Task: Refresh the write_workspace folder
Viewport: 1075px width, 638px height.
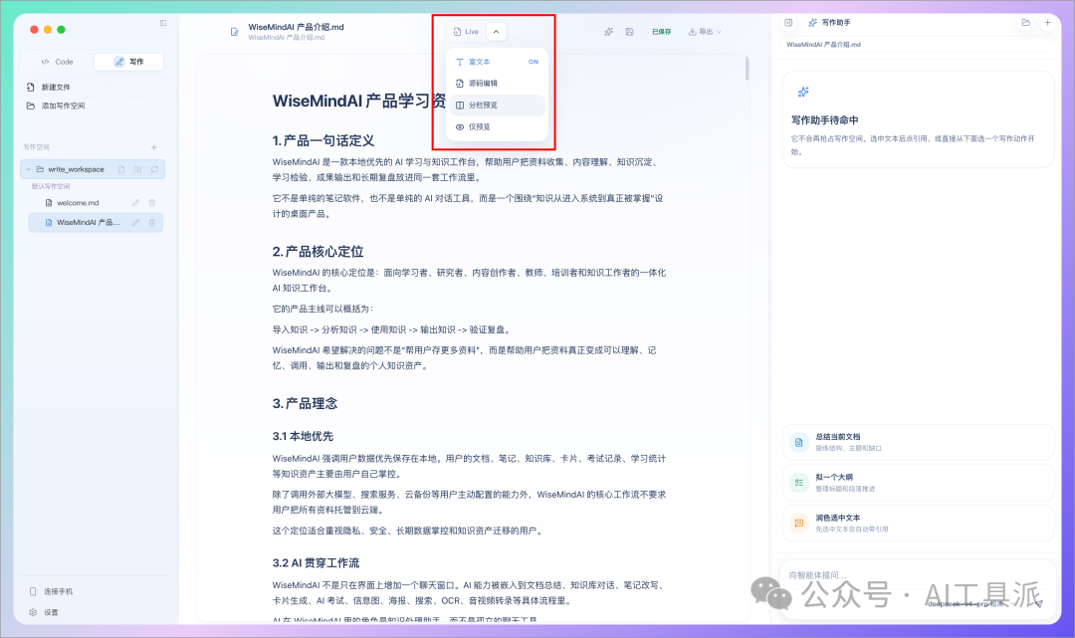Action: click(x=154, y=169)
